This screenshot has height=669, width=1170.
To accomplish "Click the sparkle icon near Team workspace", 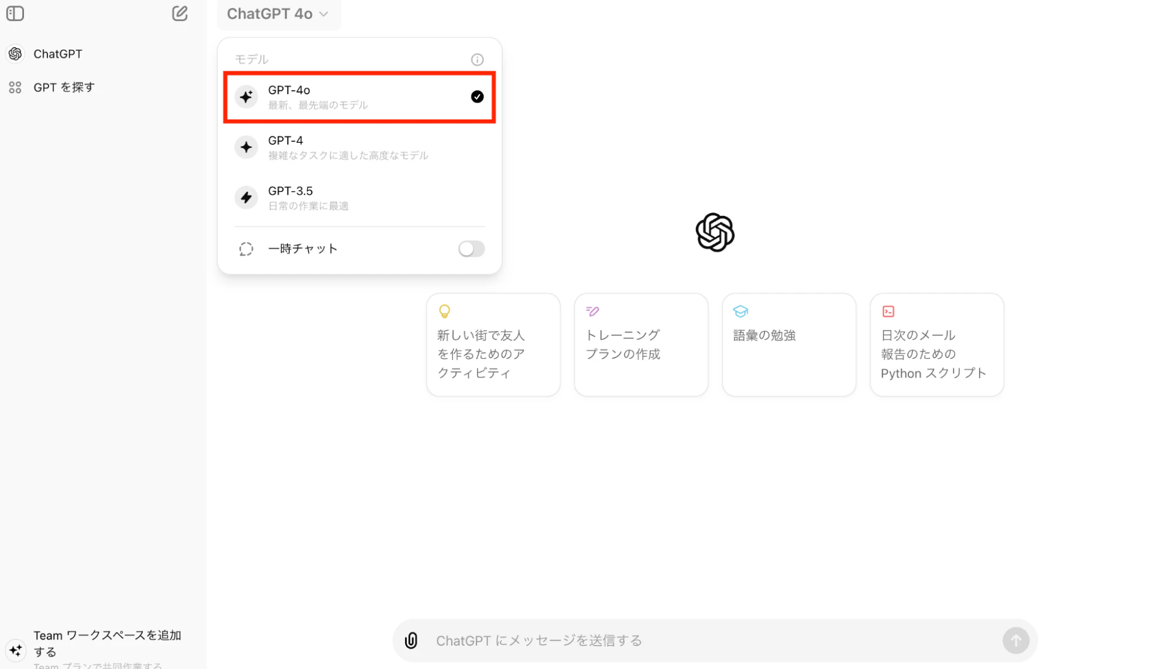I will pos(16,650).
